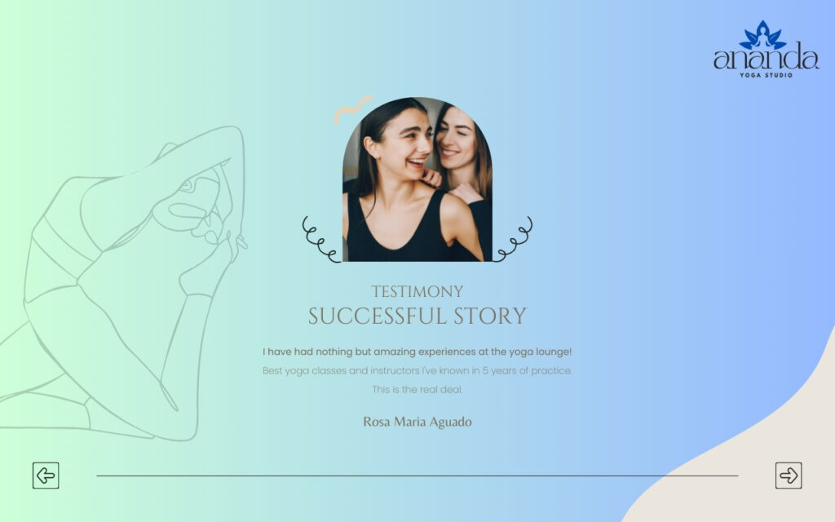The image size is (835, 522).
Task: Click the line about best yoga classes
Action: click(417, 371)
